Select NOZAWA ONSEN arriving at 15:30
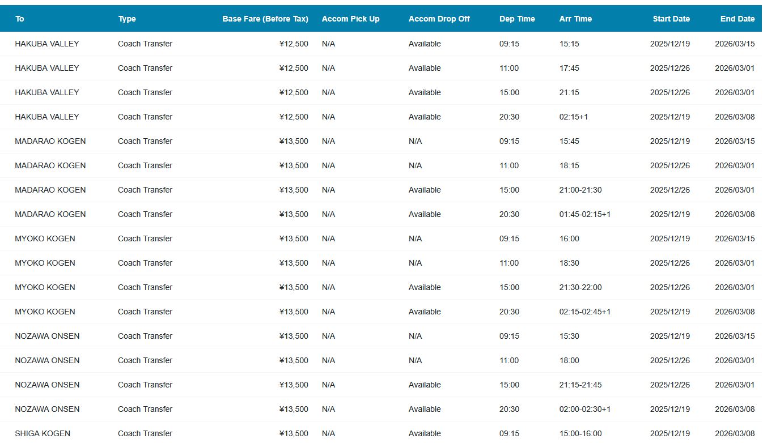Viewport: 763px width, 443px height. point(47,336)
